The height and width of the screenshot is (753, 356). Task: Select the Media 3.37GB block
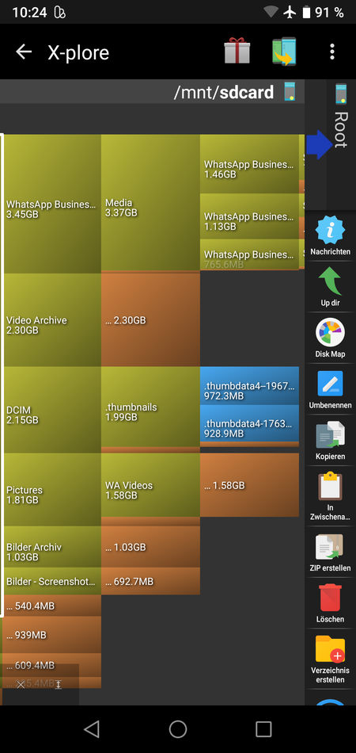[x=150, y=204]
